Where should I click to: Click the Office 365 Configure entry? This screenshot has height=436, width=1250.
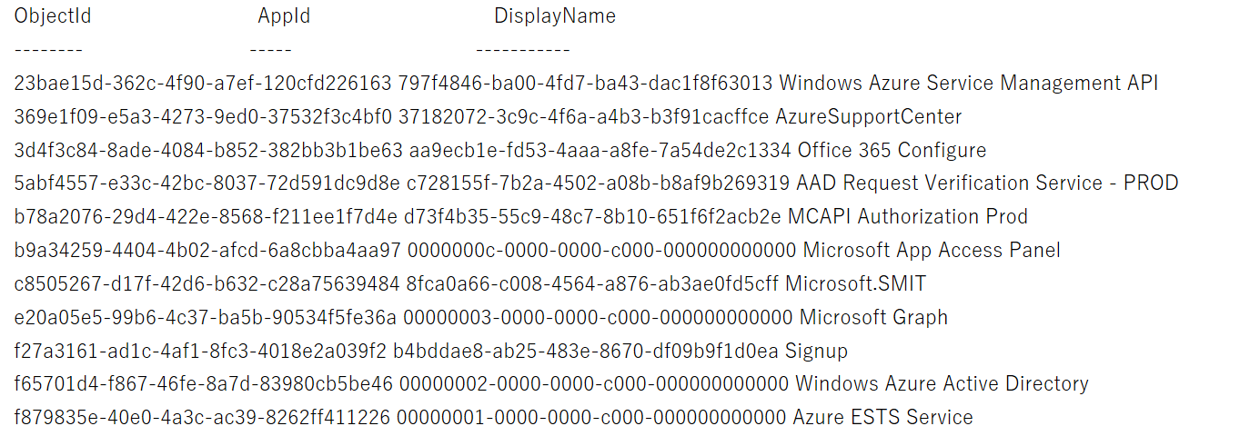(892, 151)
